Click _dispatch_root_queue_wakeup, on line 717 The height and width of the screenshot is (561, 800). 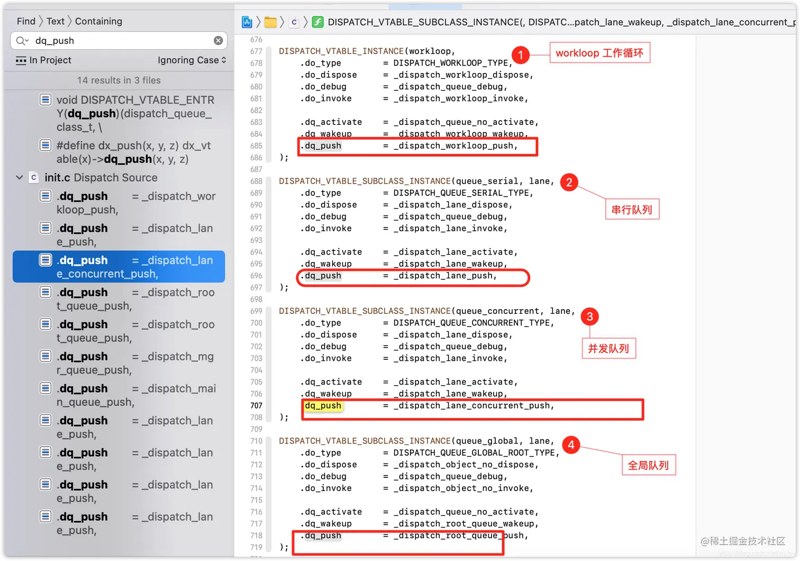click(466, 524)
